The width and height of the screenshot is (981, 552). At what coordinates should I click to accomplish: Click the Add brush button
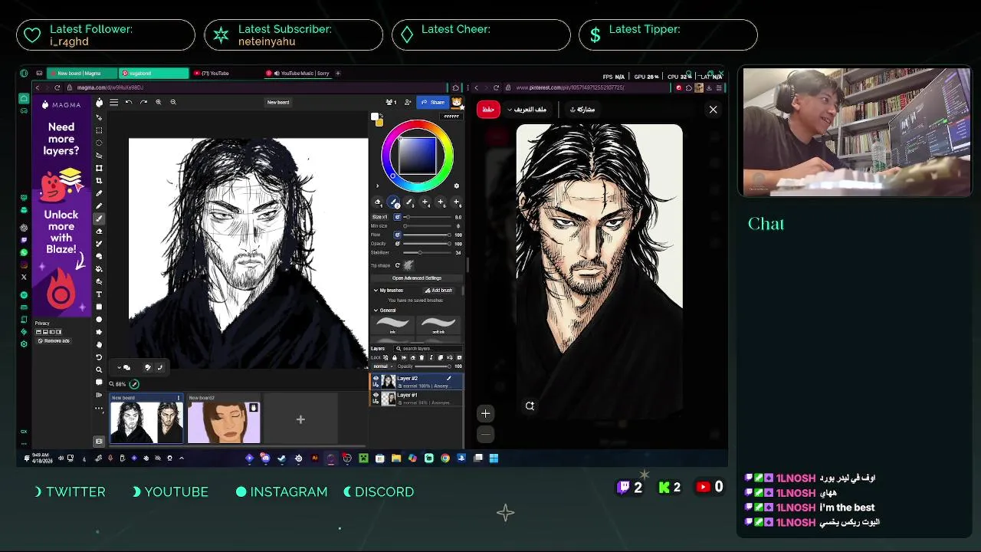439,291
